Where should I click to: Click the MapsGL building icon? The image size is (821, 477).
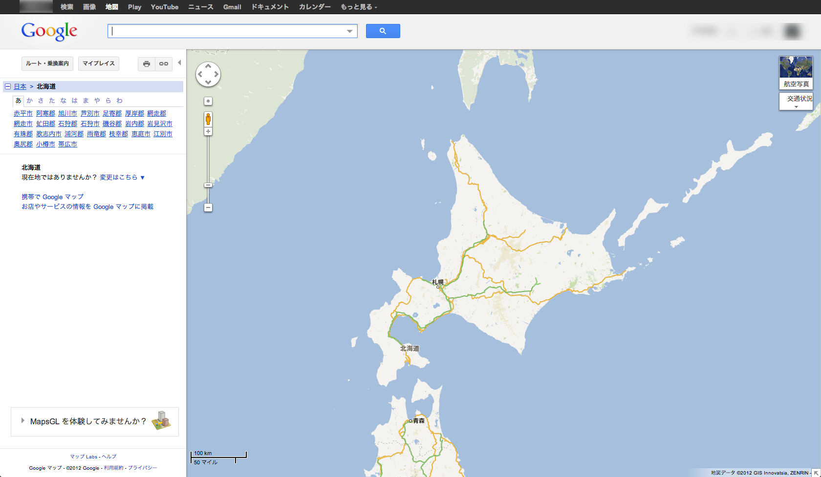pos(161,420)
